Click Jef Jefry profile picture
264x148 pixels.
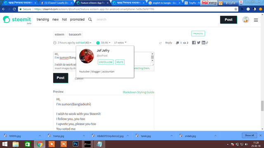(87, 56)
